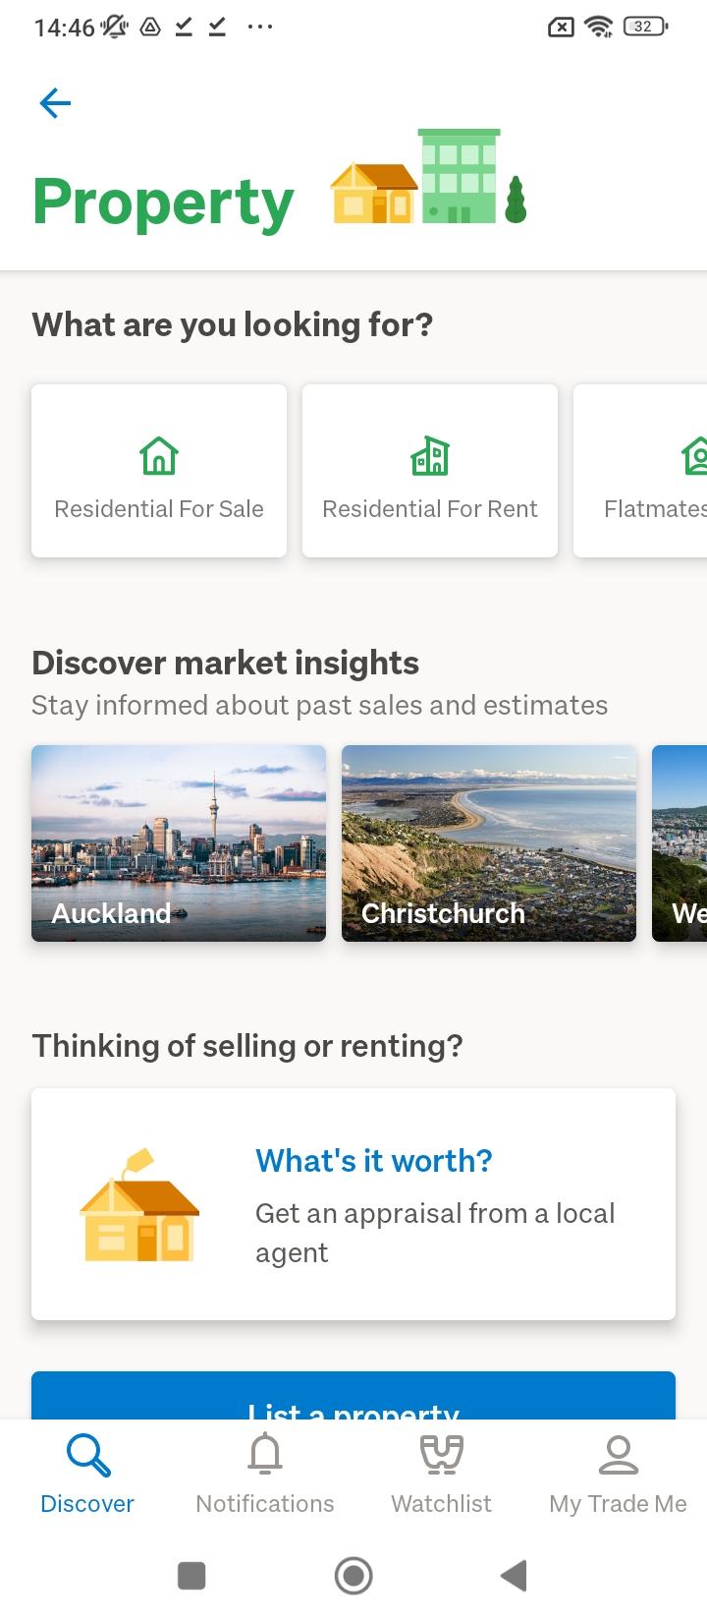The image size is (707, 1622).
Task: Follow the "What's it worth?" link
Action: (374, 1161)
